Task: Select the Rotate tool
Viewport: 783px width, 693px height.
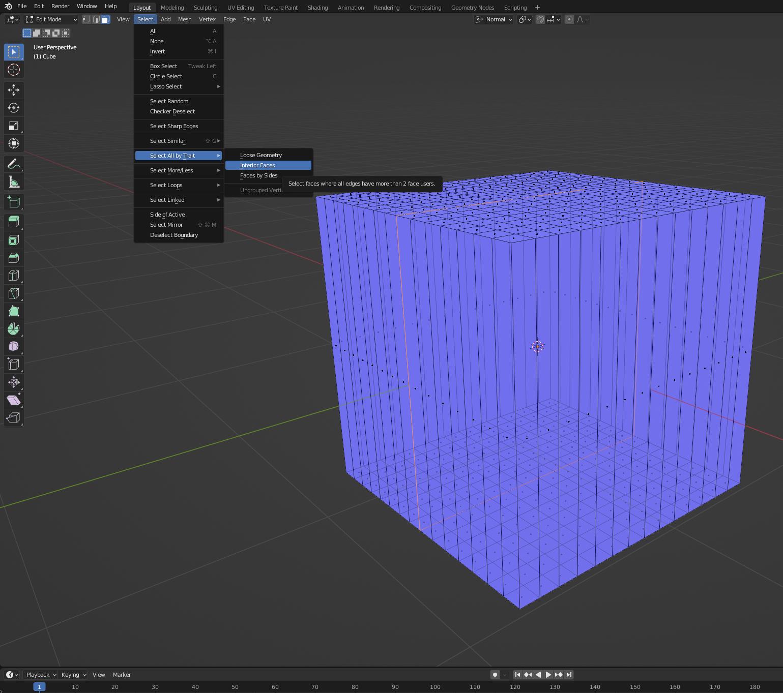Action: tap(14, 108)
